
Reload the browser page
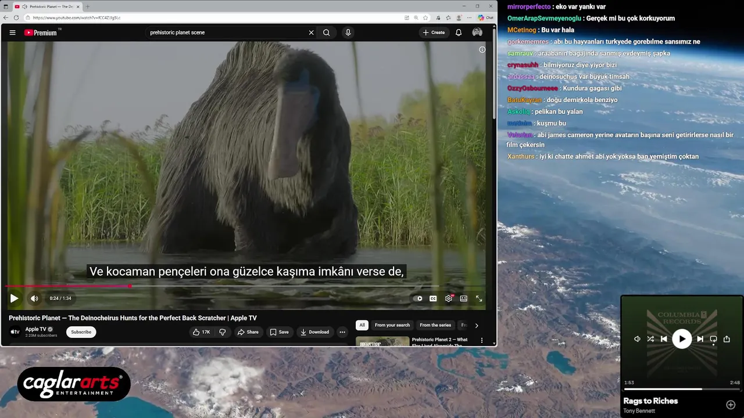(16, 18)
